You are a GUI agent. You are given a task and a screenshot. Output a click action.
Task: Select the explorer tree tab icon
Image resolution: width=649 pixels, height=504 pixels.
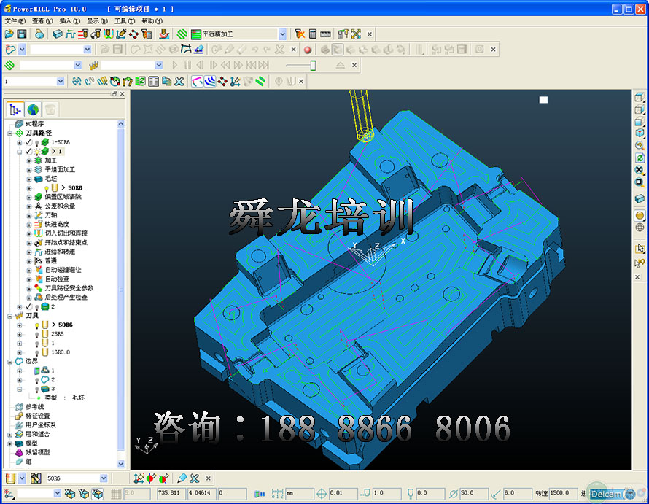pos(15,109)
